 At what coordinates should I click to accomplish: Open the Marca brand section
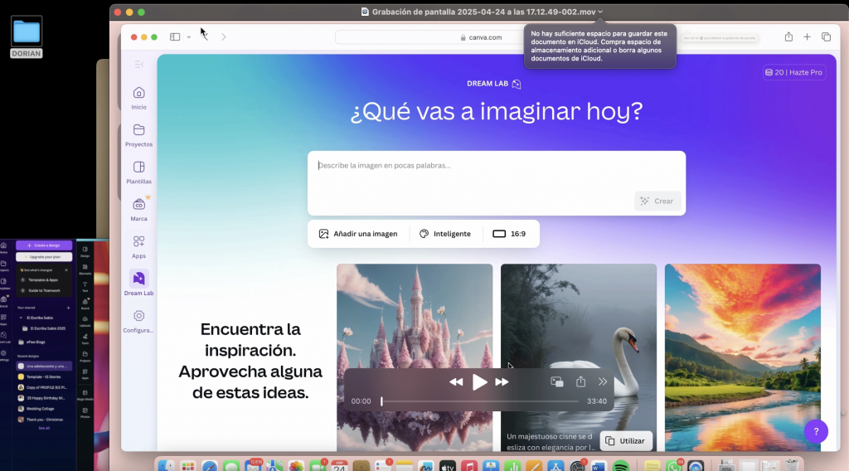point(138,209)
